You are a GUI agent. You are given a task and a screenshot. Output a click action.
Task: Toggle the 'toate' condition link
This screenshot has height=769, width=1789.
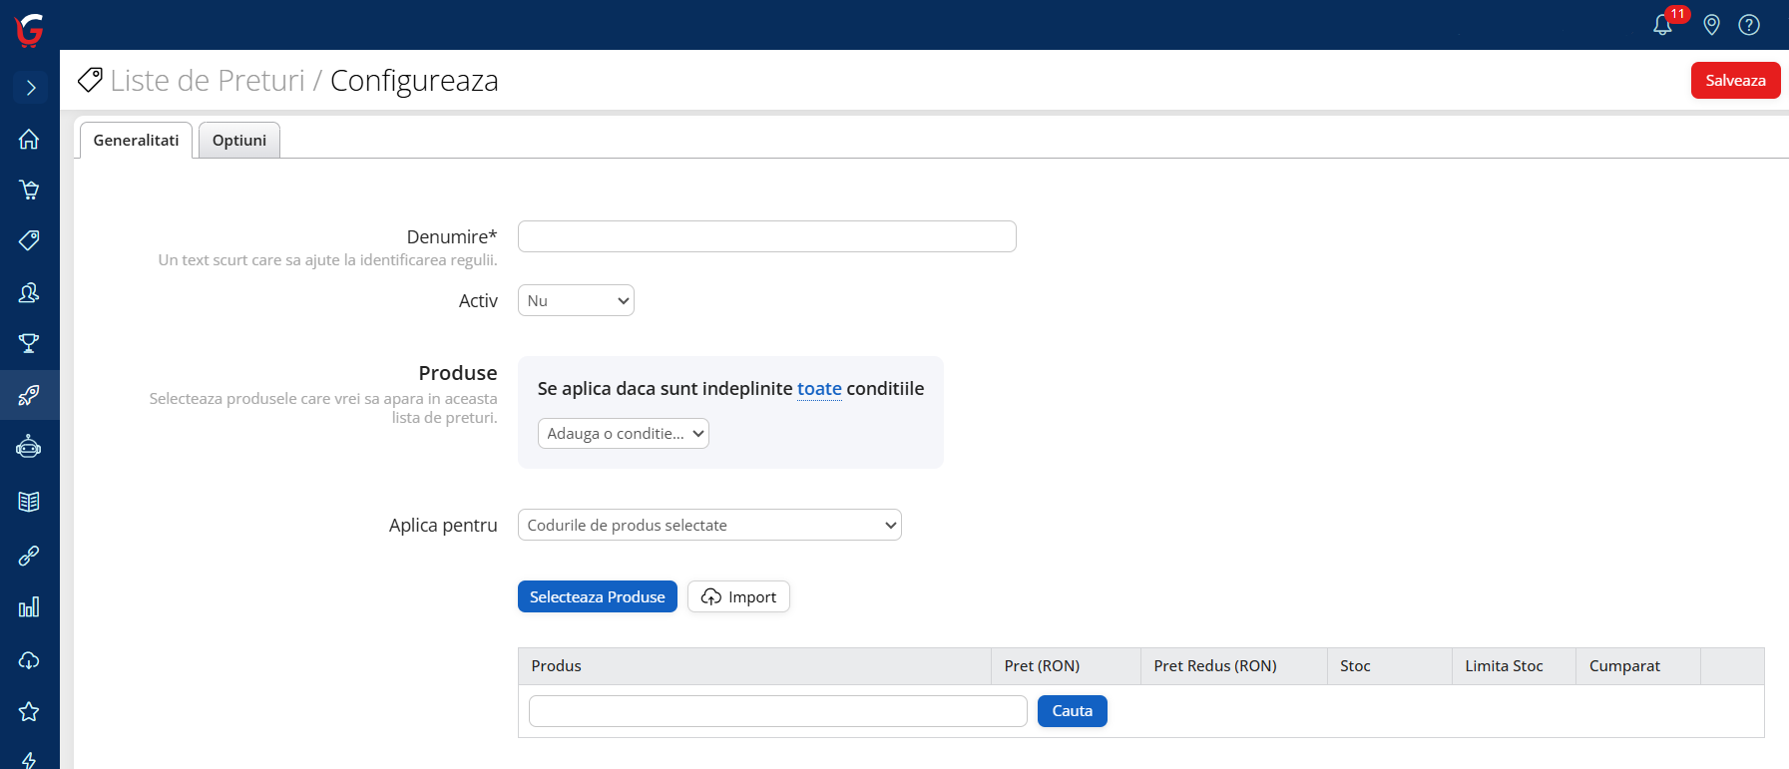click(819, 389)
